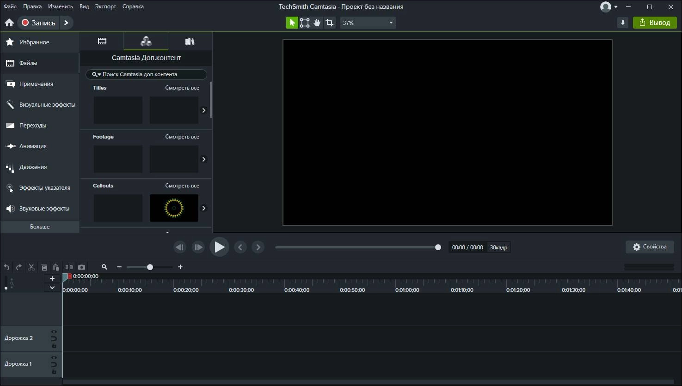Open the Свойства properties panel
Image resolution: width=682 pixels, height=386 pixels.
650,247
